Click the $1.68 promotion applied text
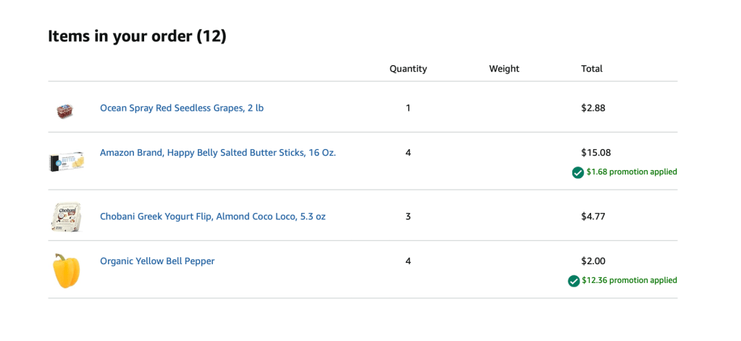 coord(632,172)
